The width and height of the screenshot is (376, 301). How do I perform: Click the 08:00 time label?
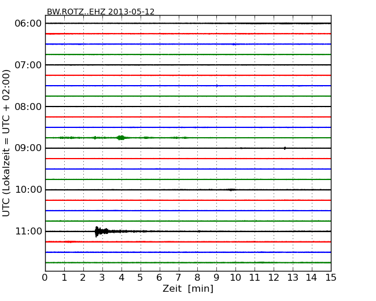tap(28, 107)
